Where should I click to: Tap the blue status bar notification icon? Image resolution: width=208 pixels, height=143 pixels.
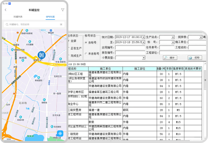click(x=9, y=3)
